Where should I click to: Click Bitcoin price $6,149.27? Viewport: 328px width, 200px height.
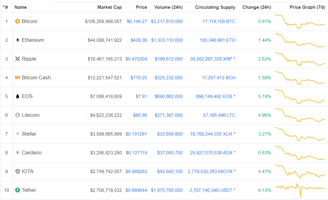coord(137,21)
